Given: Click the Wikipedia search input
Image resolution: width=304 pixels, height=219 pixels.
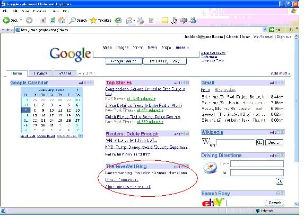Looking at the screenshot, I should (236, 142).
